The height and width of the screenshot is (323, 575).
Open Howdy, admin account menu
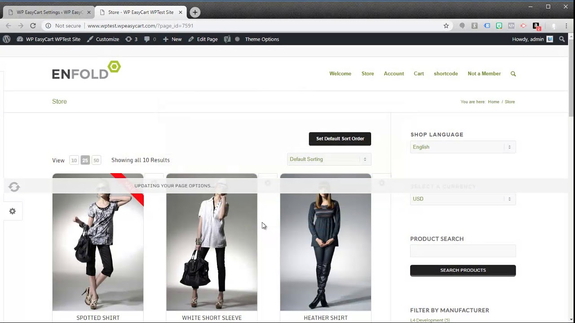(x=532, y=39)
